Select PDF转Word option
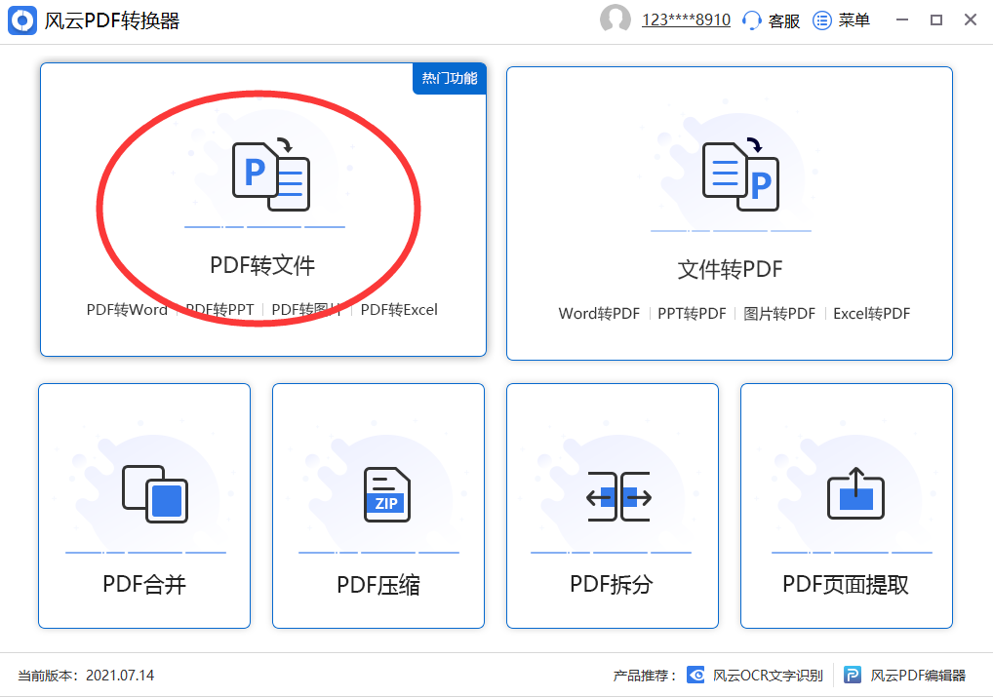 pyautogui.click(x=127, y=310)
